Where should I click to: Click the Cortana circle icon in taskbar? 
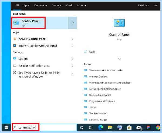click(82, 128)
